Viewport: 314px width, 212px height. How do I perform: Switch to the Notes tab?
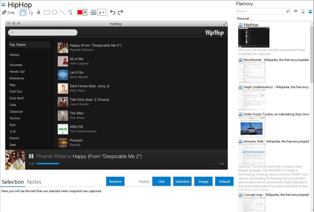[x=34, y=182]
